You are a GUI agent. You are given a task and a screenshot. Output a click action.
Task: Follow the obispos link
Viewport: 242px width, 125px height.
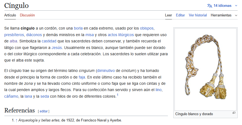(147, 28)
